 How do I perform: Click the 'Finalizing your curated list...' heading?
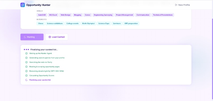click(44, 50)
